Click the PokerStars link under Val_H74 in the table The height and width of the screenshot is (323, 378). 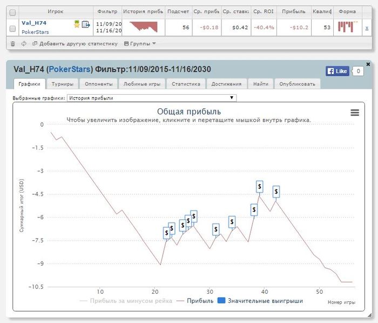[35, 32]
